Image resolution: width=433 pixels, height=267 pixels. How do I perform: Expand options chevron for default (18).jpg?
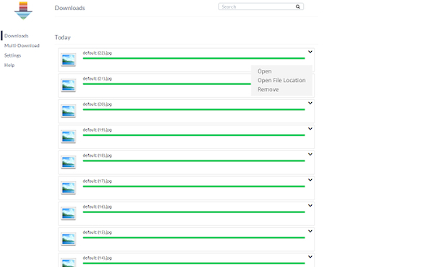310,154
